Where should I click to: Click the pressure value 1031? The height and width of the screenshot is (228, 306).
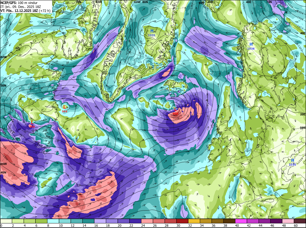tap(152, 35)
